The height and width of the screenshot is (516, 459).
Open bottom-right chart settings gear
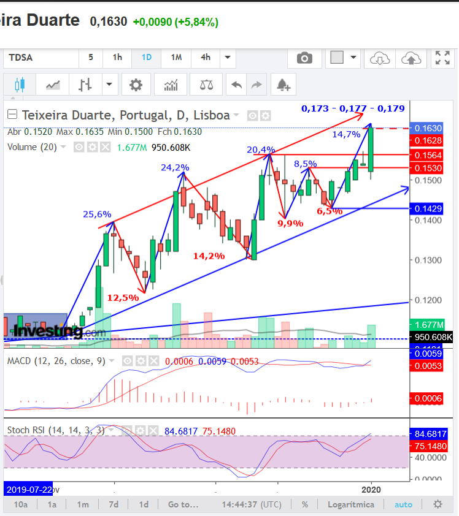click(438, 504)
